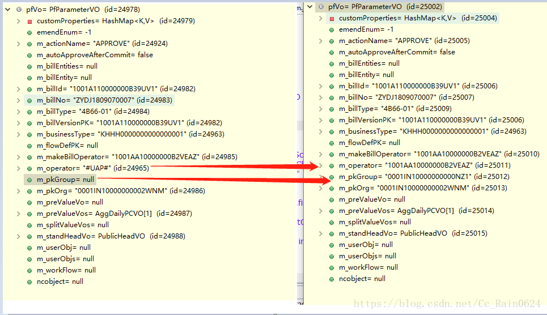
Task: Select m_autoApproveAfterCommit= false in left panel
Action: (95, 55)
